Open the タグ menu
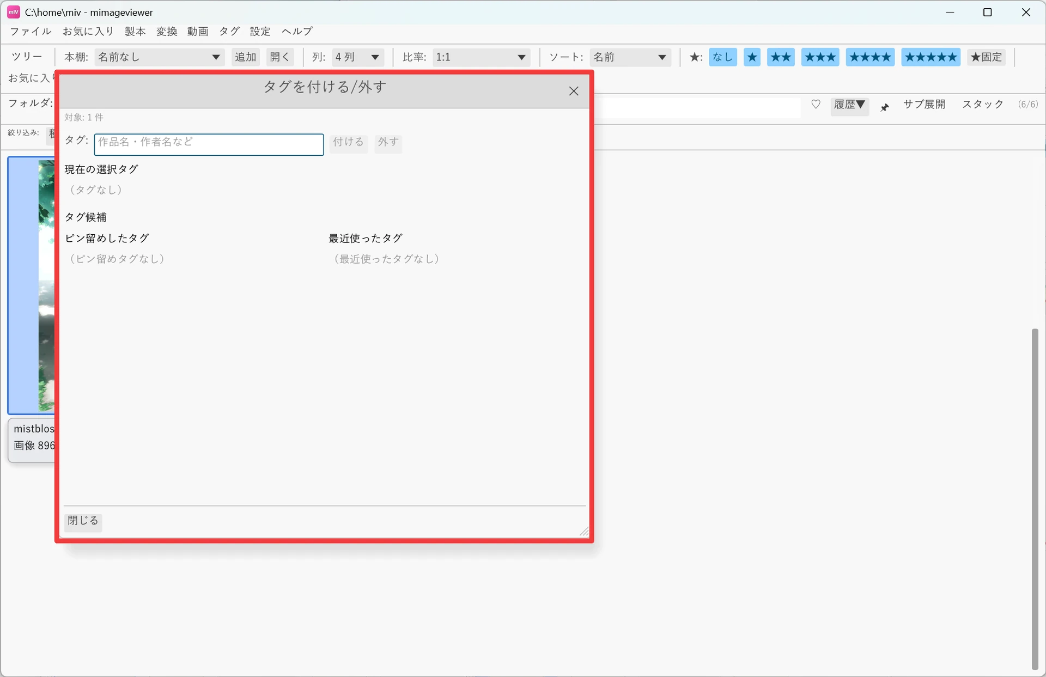The width and height of the screenshot is (1046, 677). tap(229, 32)
